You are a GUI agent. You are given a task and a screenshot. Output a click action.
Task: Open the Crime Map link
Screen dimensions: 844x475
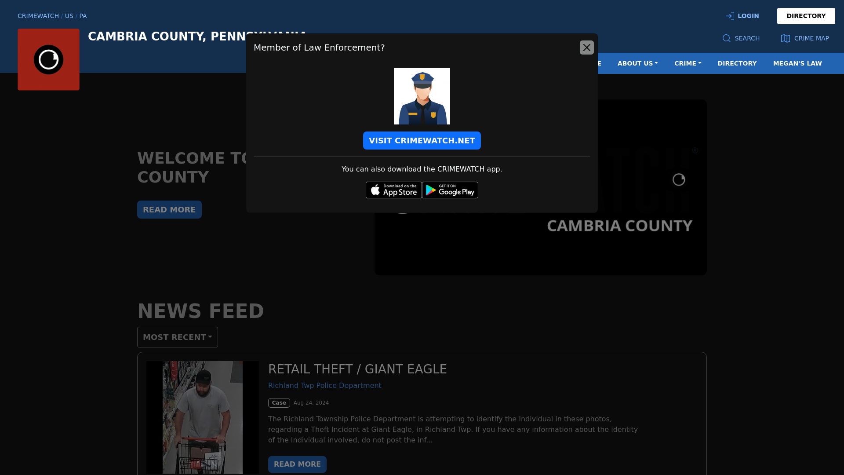tap(805, 38)
